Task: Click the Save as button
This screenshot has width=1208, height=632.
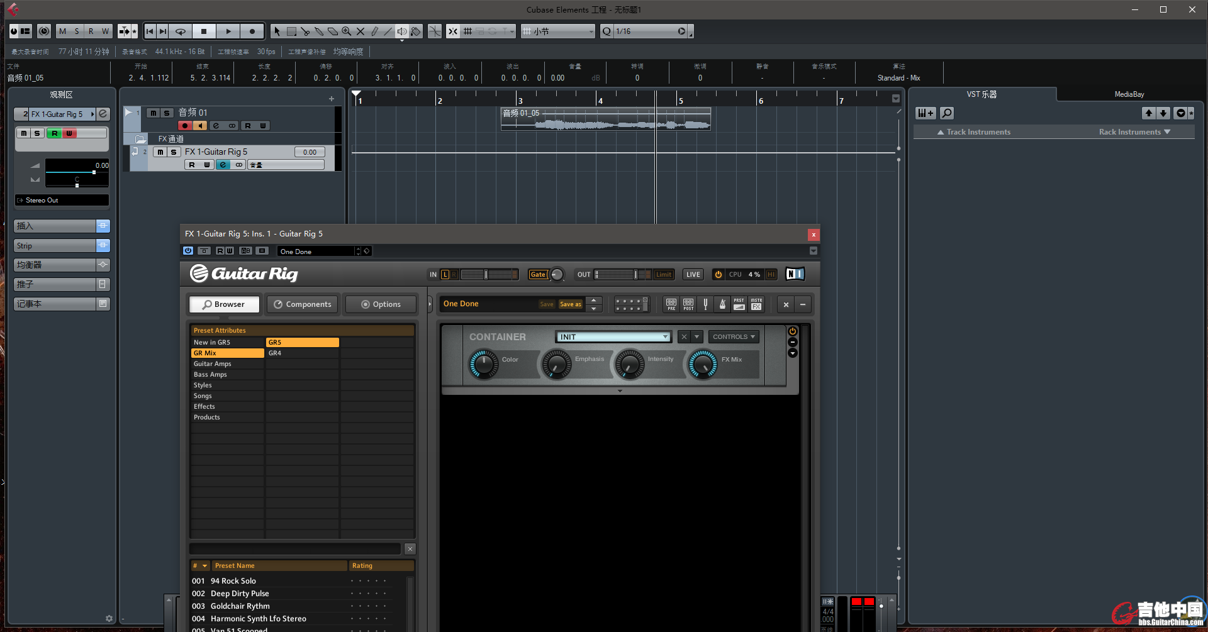Action: (570, 304)
